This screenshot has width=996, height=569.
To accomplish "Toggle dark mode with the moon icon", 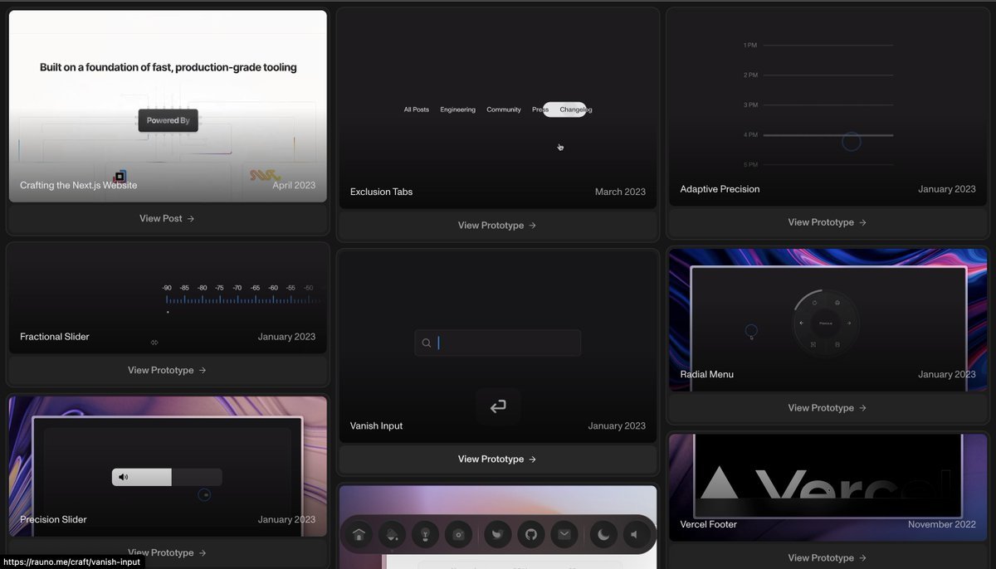I will [603, 535].
